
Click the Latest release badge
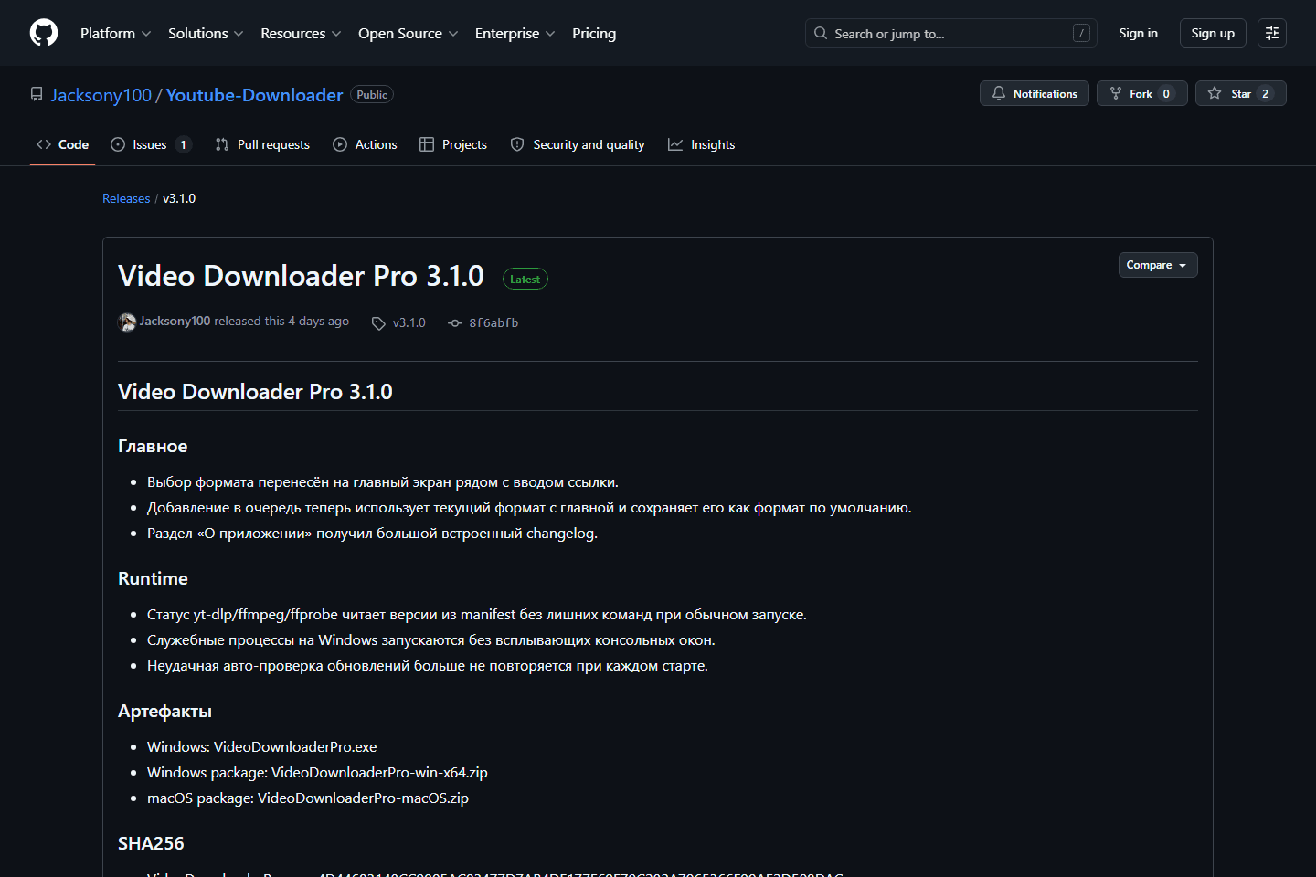pos(525,280)
